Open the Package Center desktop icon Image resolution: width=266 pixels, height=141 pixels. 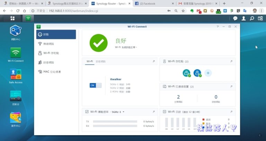coord(16,118)
